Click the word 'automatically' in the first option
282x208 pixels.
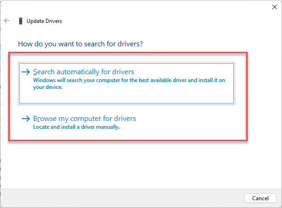pos(78,72)
